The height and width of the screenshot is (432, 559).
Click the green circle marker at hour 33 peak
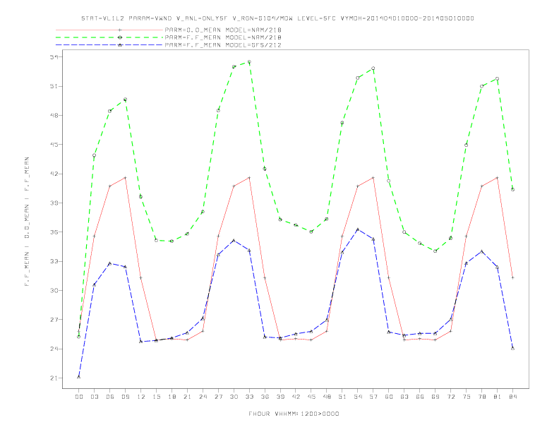pos(249,62)
